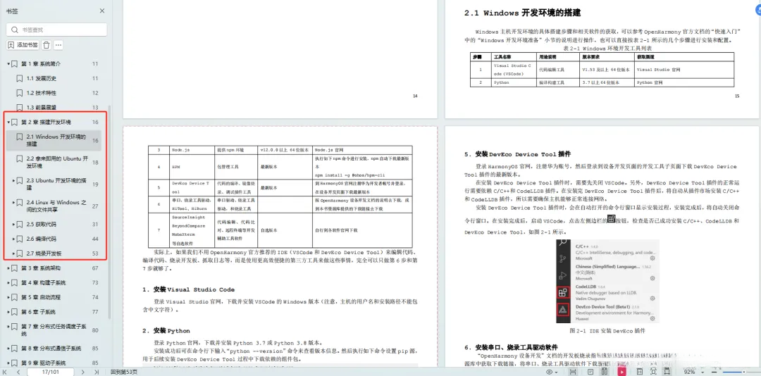Collapse the 第 1 章 系统简介 chapter
761x376 pixels.
click(8, 64)
